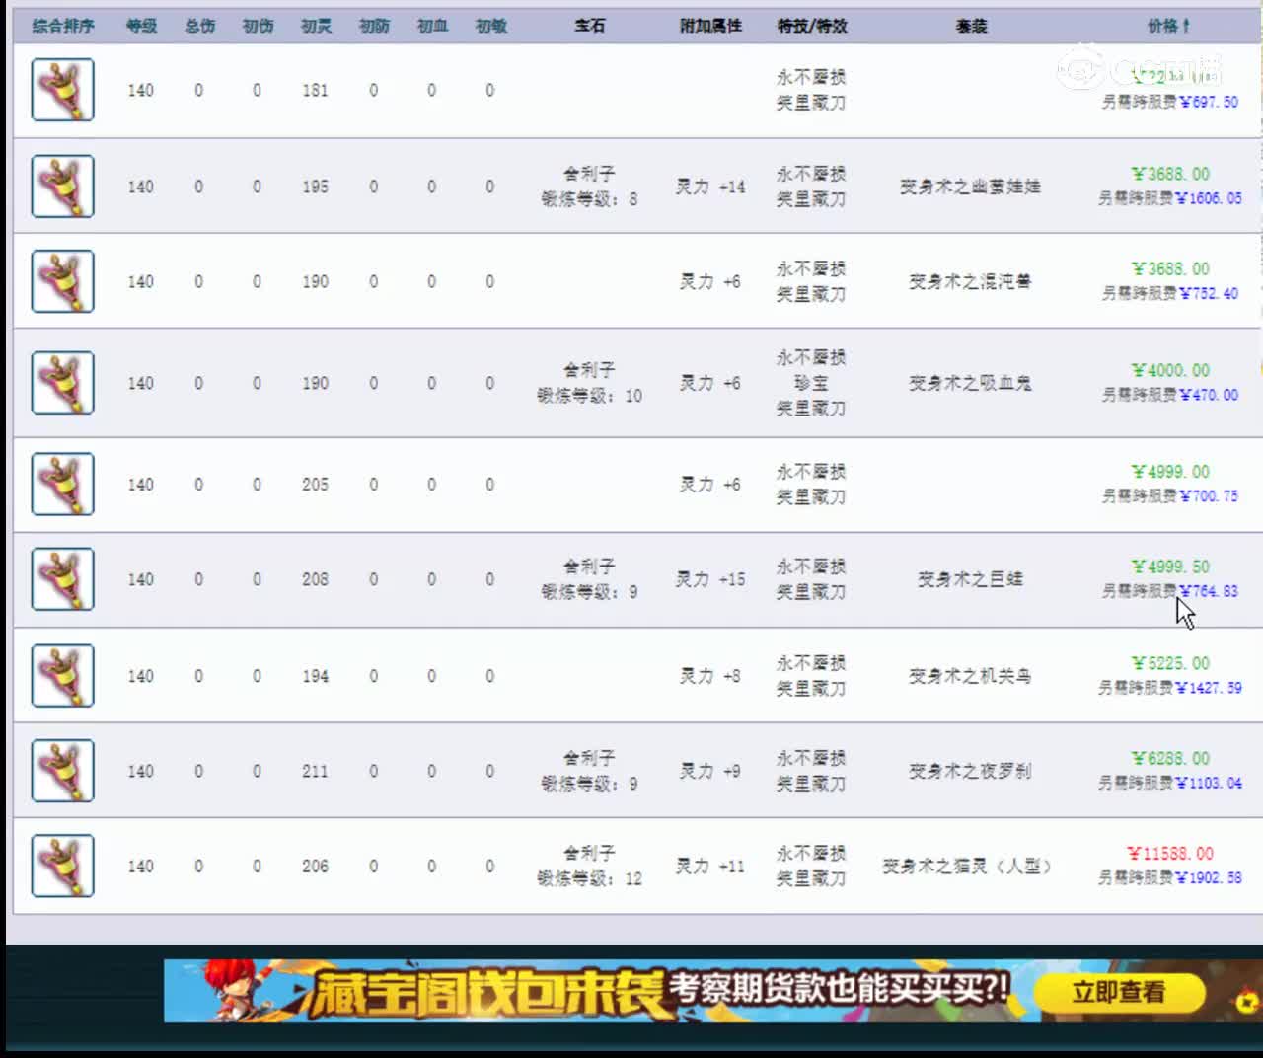Click the 套装 column header

(x=971, y=26)
